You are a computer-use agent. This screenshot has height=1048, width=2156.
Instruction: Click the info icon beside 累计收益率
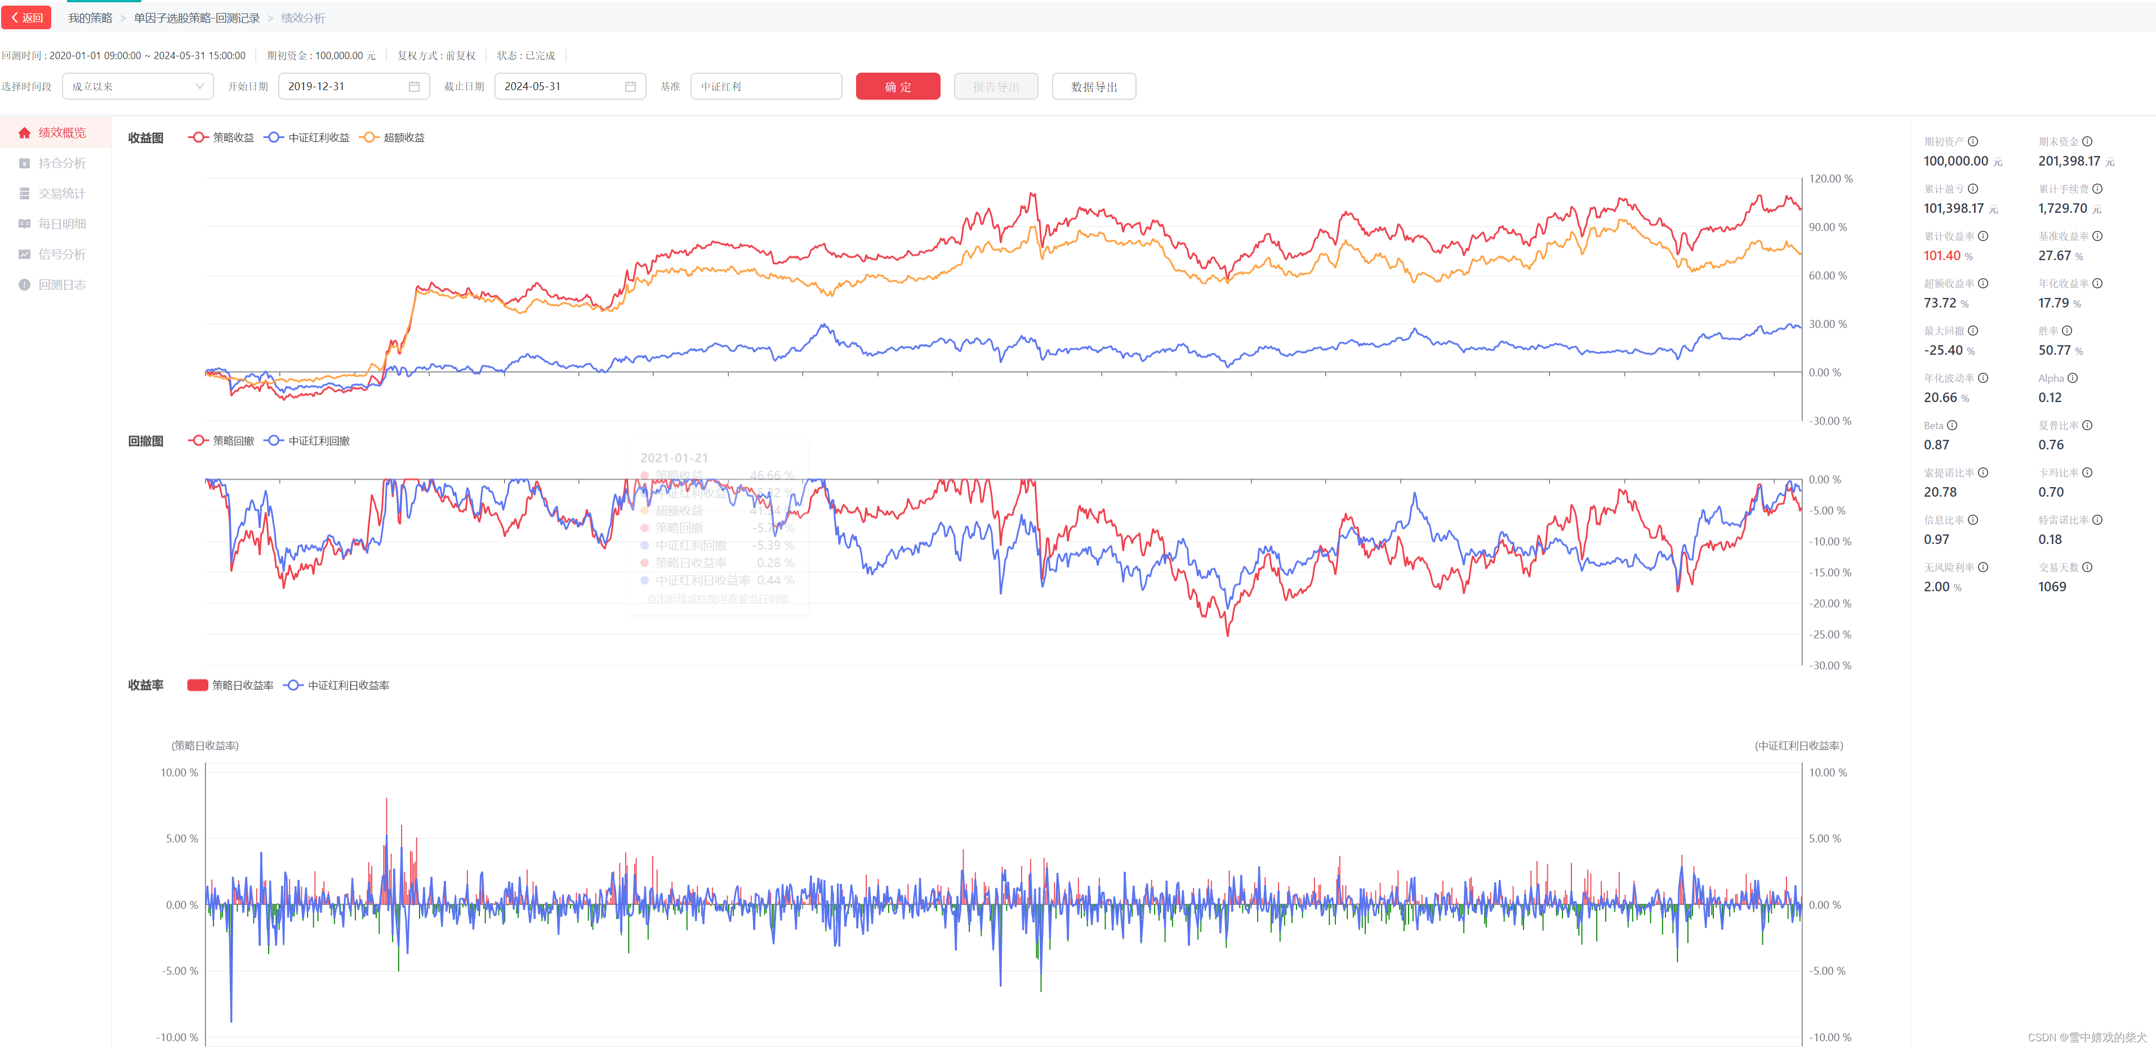pos(1983,236)
